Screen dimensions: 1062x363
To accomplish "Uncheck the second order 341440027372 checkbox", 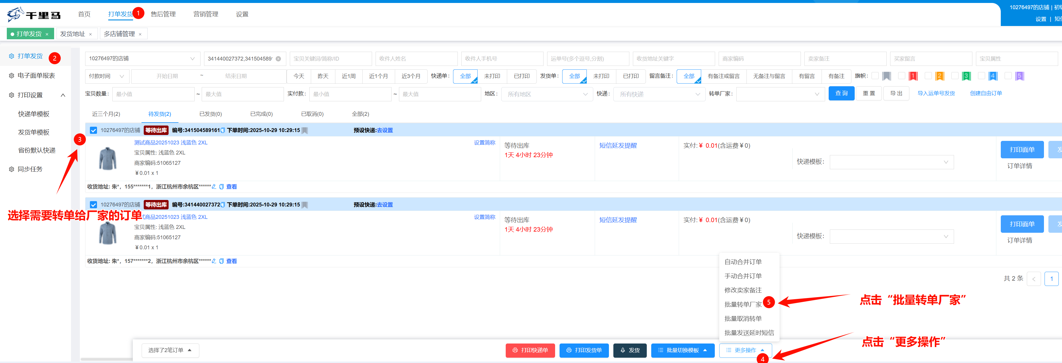I will [x=93, y=205].
